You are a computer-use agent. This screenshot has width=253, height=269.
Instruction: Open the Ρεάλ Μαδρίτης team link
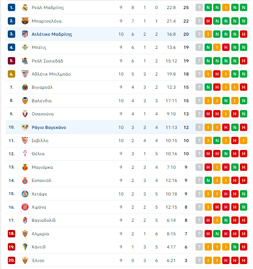(x=48, y=7)
